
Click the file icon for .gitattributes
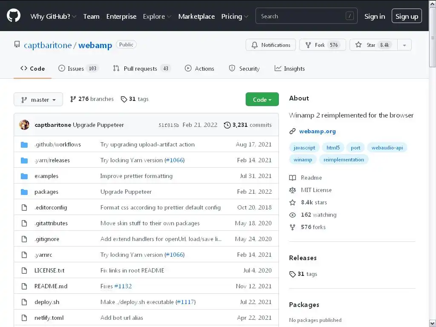[x=24, y=223]
